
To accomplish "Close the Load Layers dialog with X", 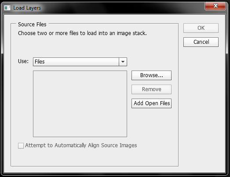I will 215,6.
